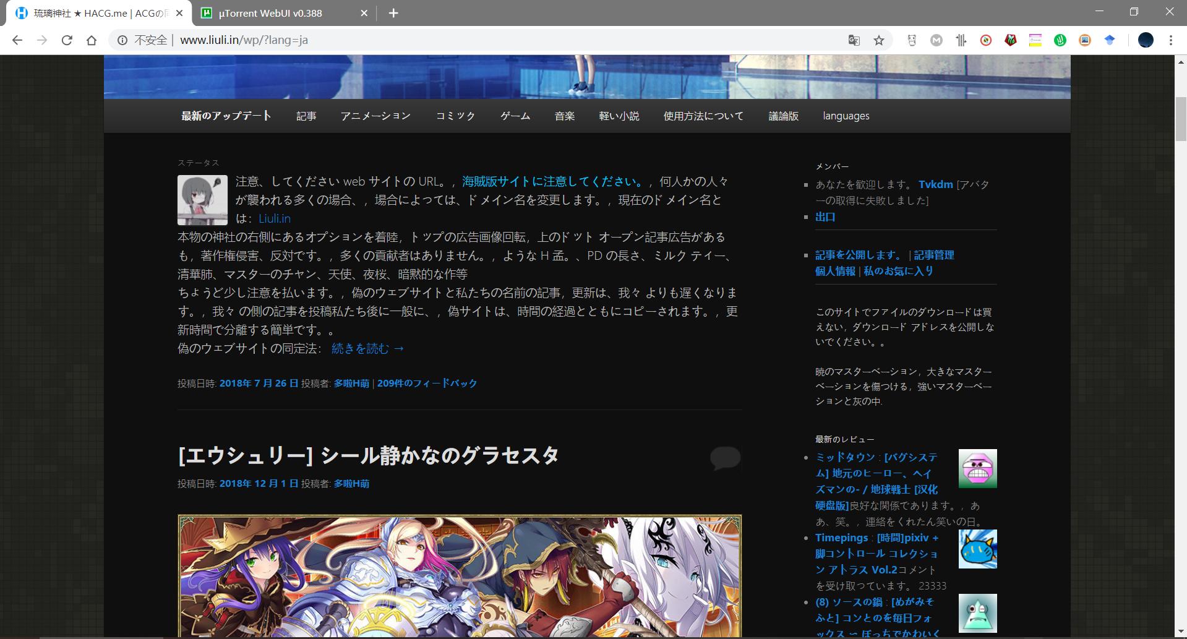Open the Chrome profile avatar
This screenshot has height=639, width=1187.
(1146, 40)
